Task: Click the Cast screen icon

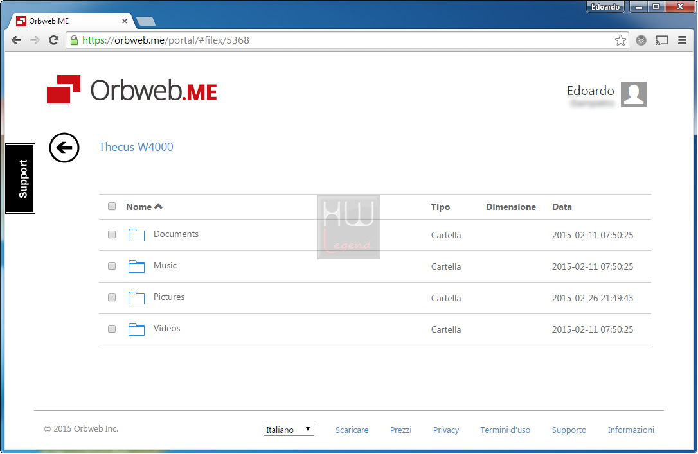Action: [661, 40]
